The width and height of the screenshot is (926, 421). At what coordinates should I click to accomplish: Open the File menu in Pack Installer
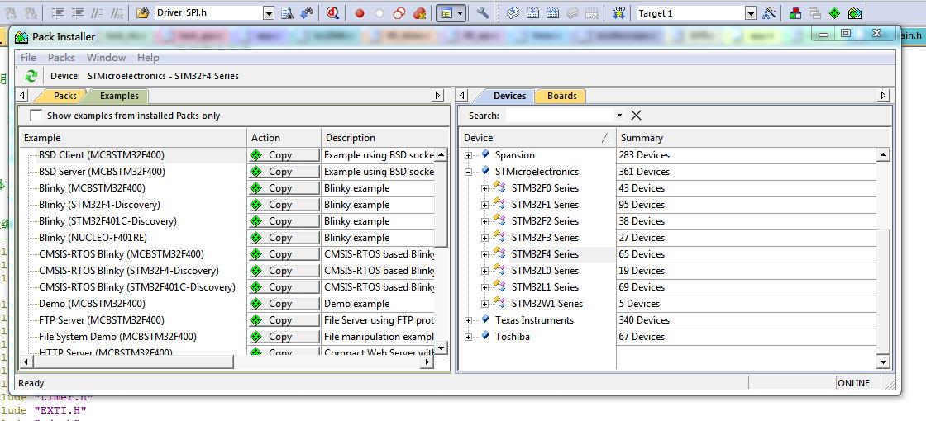coord(28,57)
